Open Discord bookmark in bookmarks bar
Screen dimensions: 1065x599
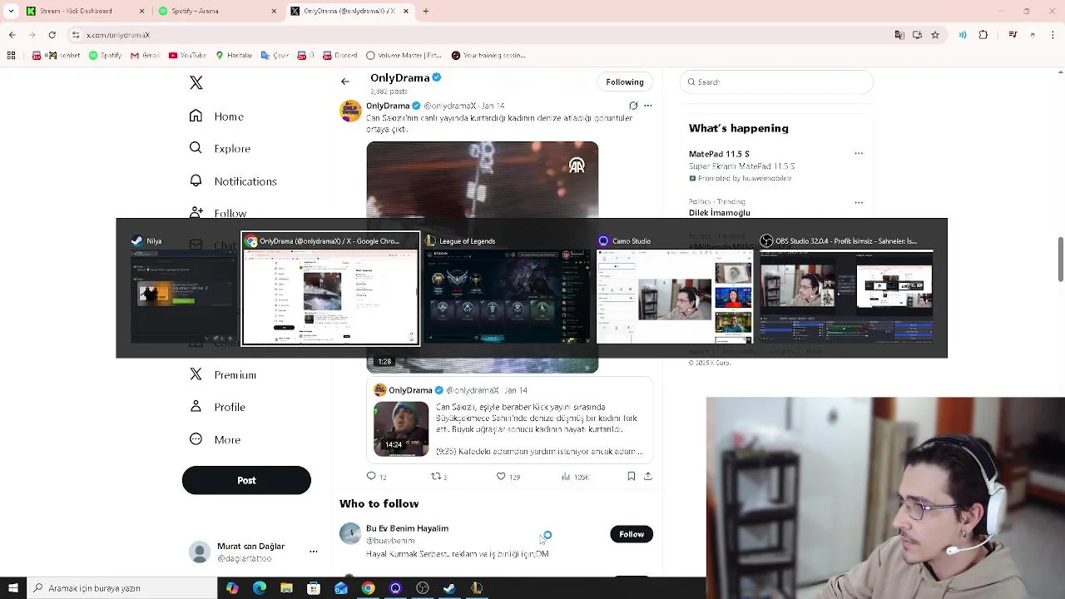pyautogui.click(x=339, y=56)
